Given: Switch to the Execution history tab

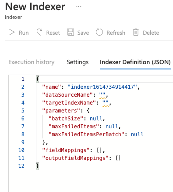Looking at the screenshot, I should tap(32, 62).
